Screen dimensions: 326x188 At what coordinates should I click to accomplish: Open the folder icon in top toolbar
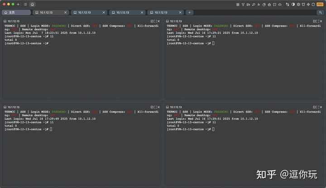tap(248, 5)
